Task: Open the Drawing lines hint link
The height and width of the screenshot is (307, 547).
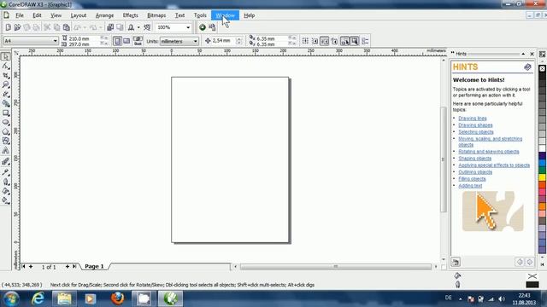Action: (473, 119)
